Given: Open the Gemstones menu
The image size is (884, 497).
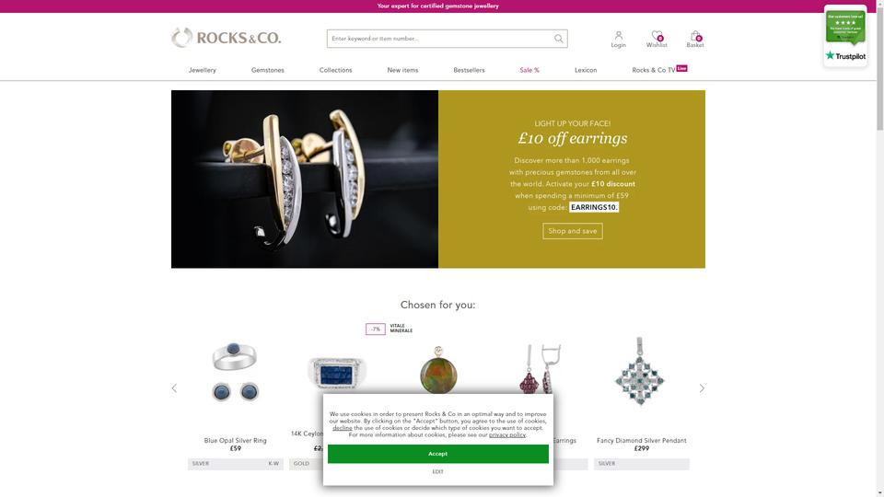Looking at the screenshot, I should pyautogui.click(x=268, y=70).
